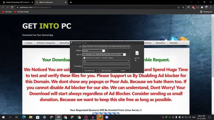Open Task View on taskbar

coord(17,117)
